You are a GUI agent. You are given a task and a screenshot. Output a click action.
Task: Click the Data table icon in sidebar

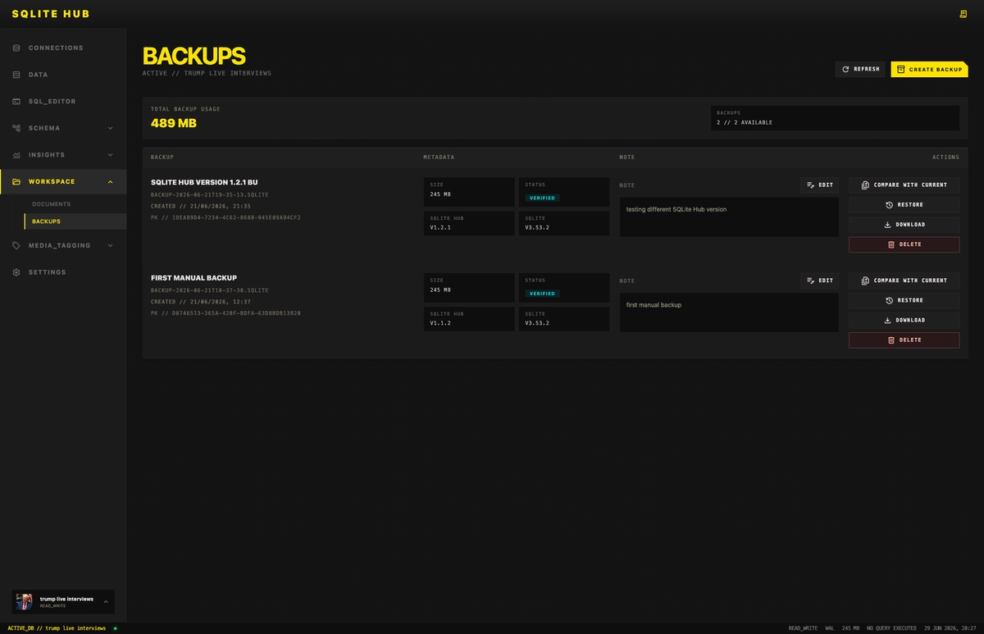[x=16, y=75]
